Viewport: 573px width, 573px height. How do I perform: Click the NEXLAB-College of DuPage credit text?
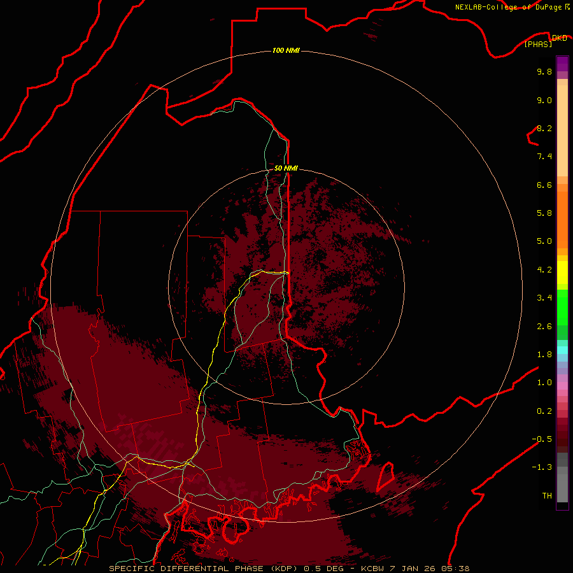508,7
